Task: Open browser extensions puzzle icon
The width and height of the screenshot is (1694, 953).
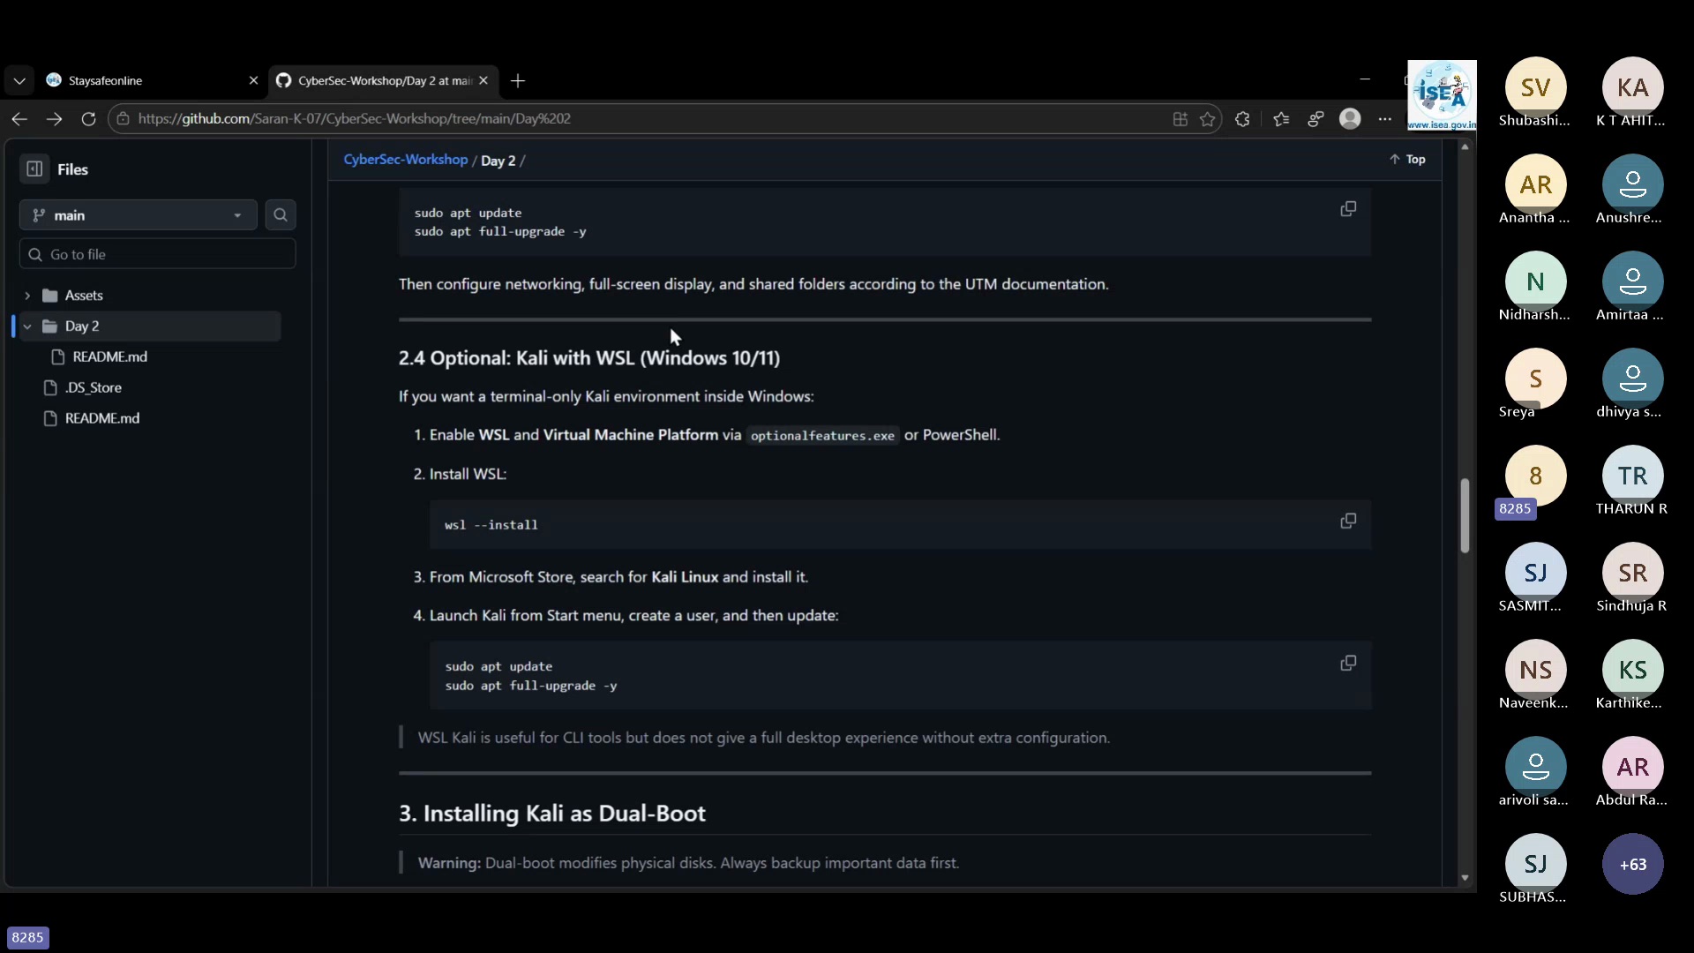Action: (1242, 119)
